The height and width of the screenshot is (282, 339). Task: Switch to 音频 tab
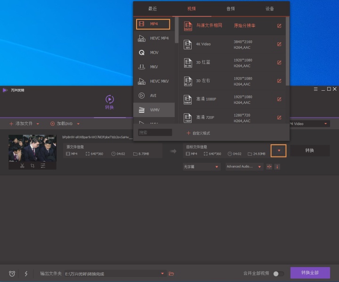231,9
